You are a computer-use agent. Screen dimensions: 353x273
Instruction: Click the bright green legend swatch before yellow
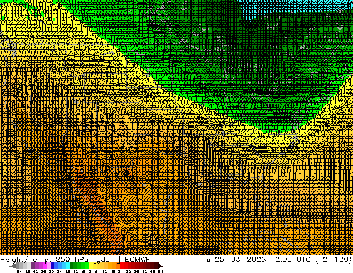87,265
